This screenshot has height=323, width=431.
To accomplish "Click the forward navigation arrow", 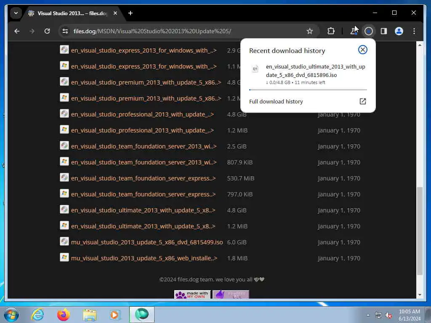I will (32, 31).
